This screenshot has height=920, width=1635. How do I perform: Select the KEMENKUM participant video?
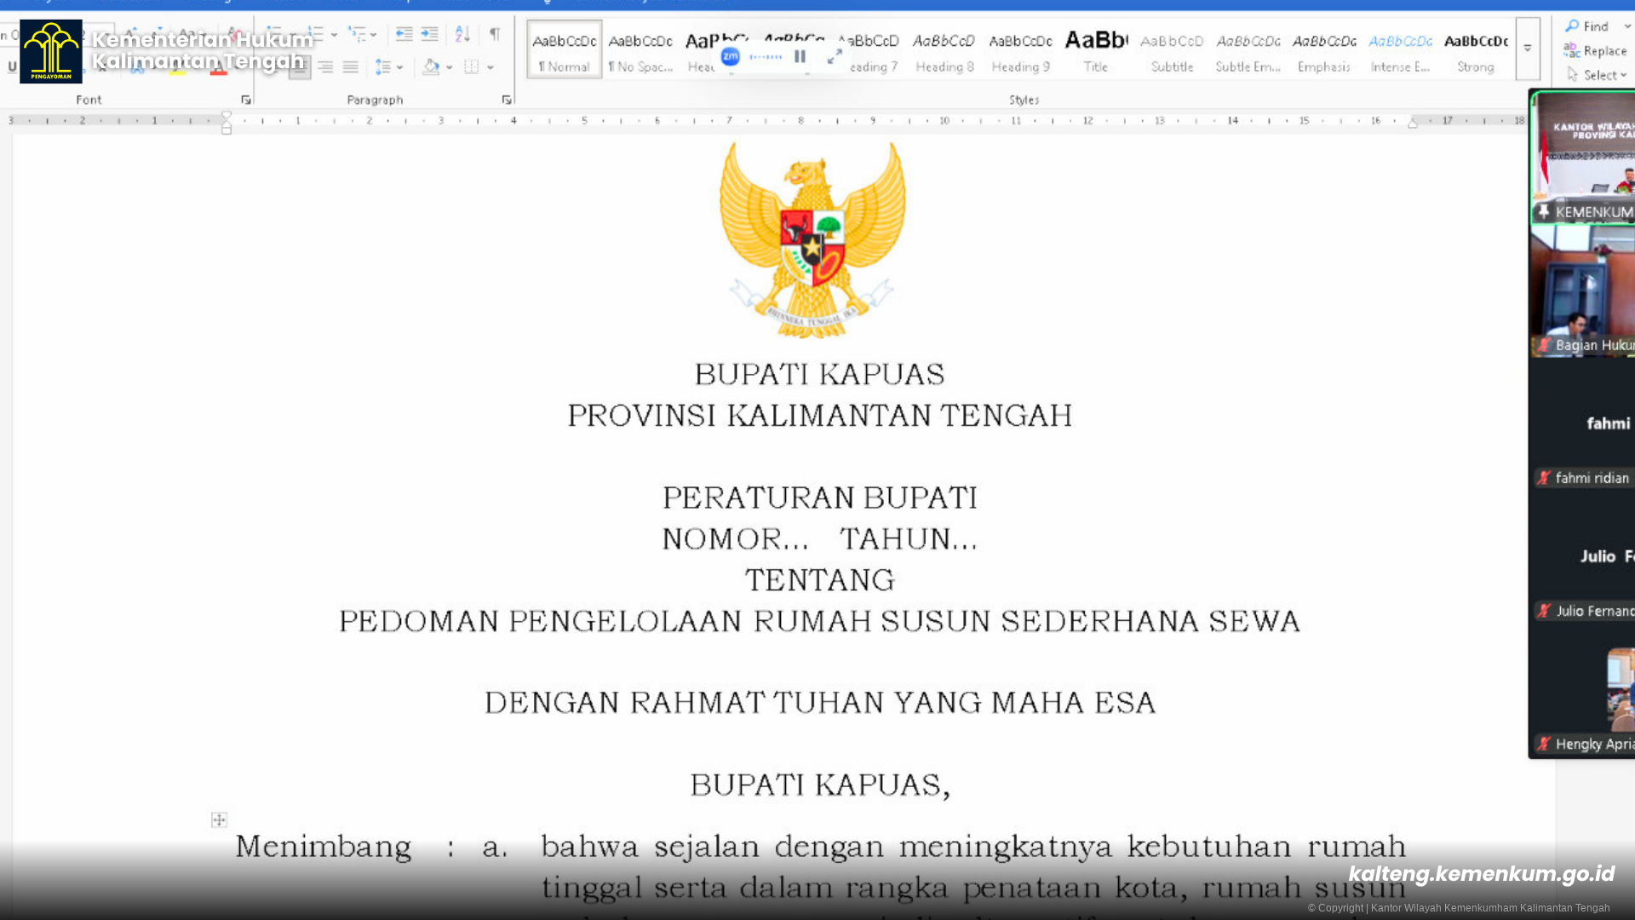pos(1583,156)
